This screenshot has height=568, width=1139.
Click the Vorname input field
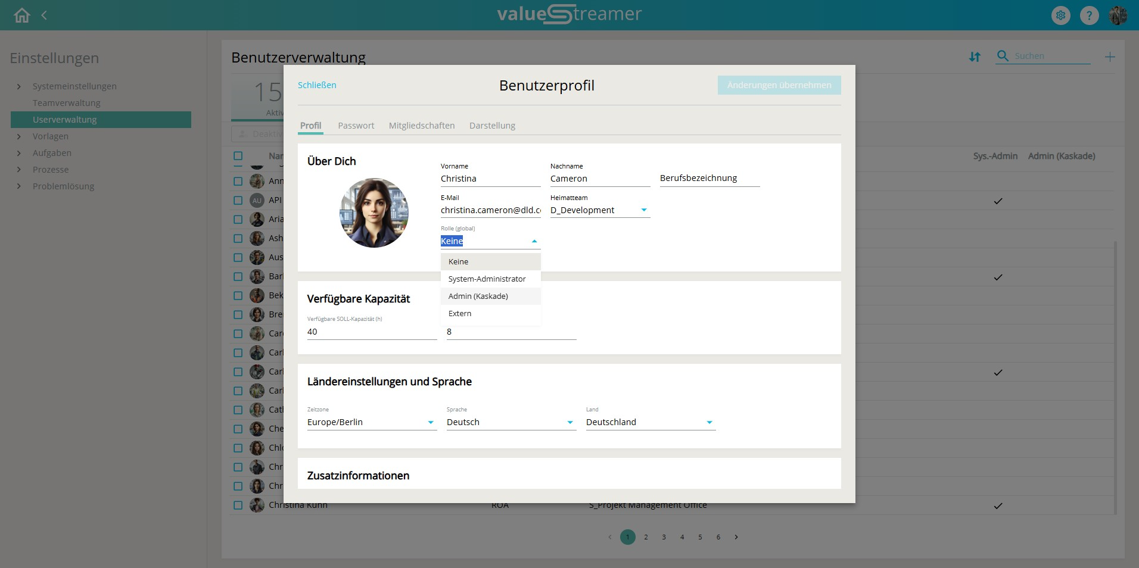tap(490, 179)
